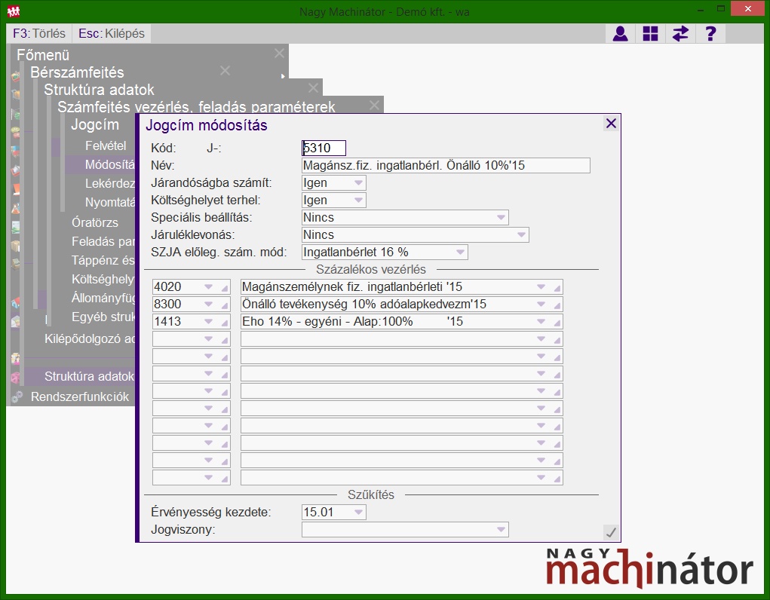Image resolution: width=770 pixels, height=600 pixels.
Task: Close the Számfejtés vezérlés panel
Action: point(374,105)
